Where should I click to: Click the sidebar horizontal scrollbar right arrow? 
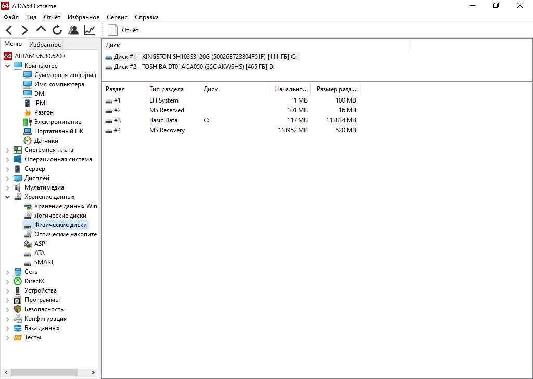[x=93, y=373]
